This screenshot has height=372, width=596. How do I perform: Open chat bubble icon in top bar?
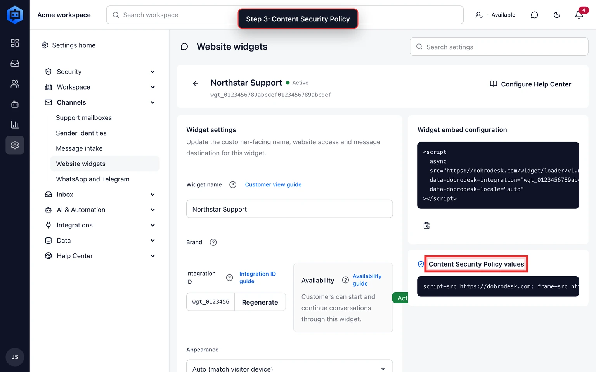[x=534, y=15]
